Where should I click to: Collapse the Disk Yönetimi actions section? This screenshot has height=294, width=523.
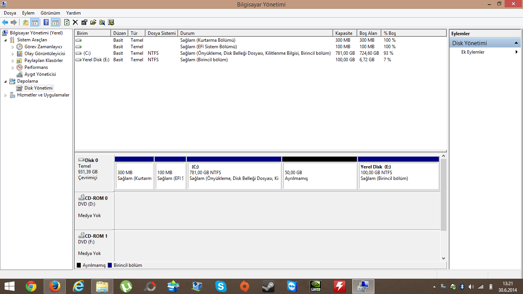click(516, 43)
